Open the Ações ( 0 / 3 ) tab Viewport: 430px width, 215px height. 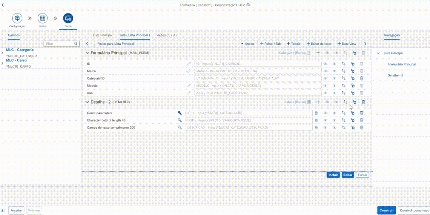(x=167, y=35)
